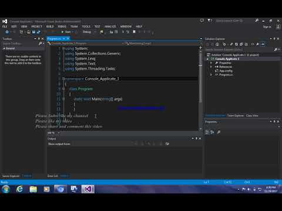The width and height of the screenshot is (282, 211).
Task: Select the Program.cs editor tab
Action: 54,39
